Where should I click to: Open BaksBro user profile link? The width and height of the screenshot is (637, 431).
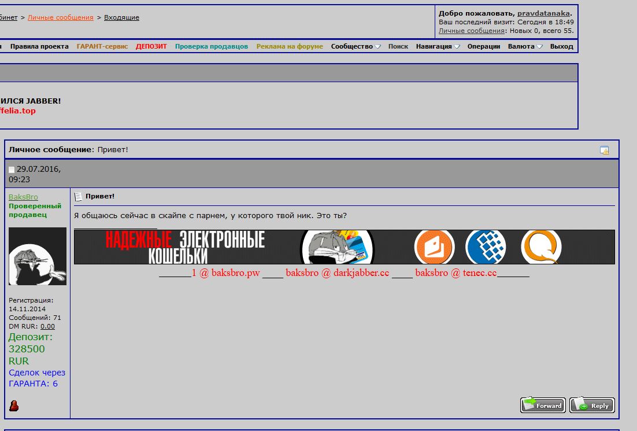pyautogui.click(x=23, y=197)
